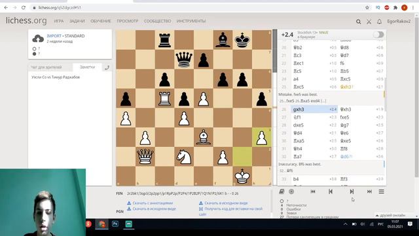Expand the friends online panel
Screen dimensions: 419x236
(390, 215)
